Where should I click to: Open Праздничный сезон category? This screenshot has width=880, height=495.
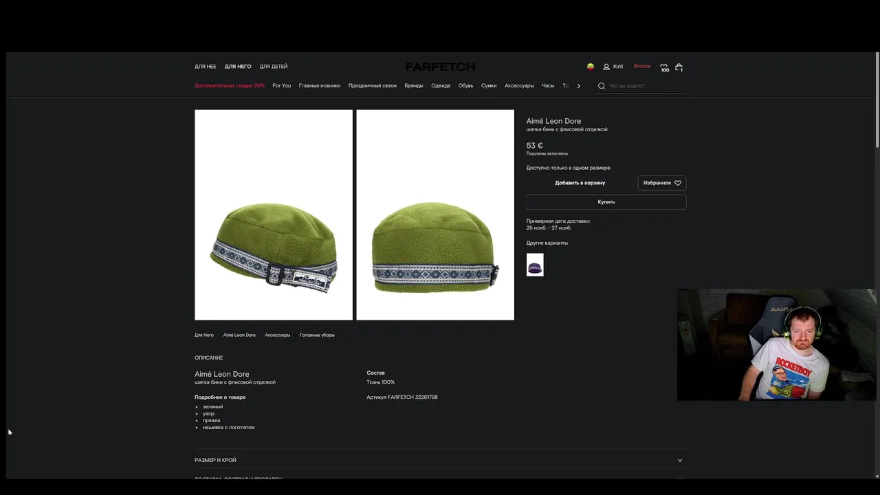(x=373, y=86)
